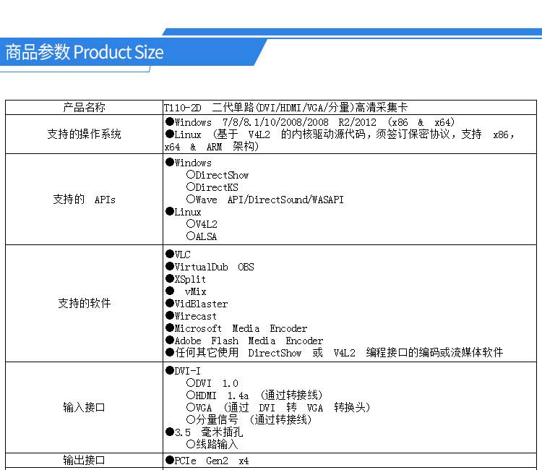Click the 'Linux (基于 V4L2' OS line
The image size is (542, 470).
click(x=340, y=134)
